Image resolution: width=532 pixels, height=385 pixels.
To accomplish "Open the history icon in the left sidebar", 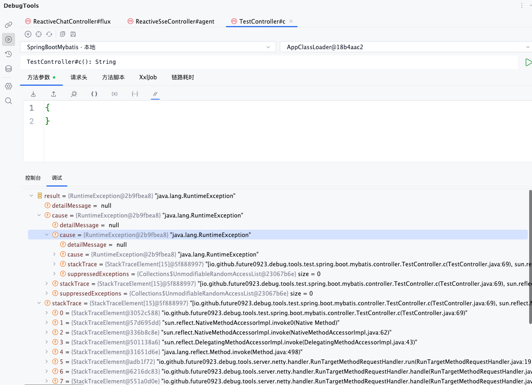I will (8, 54).
